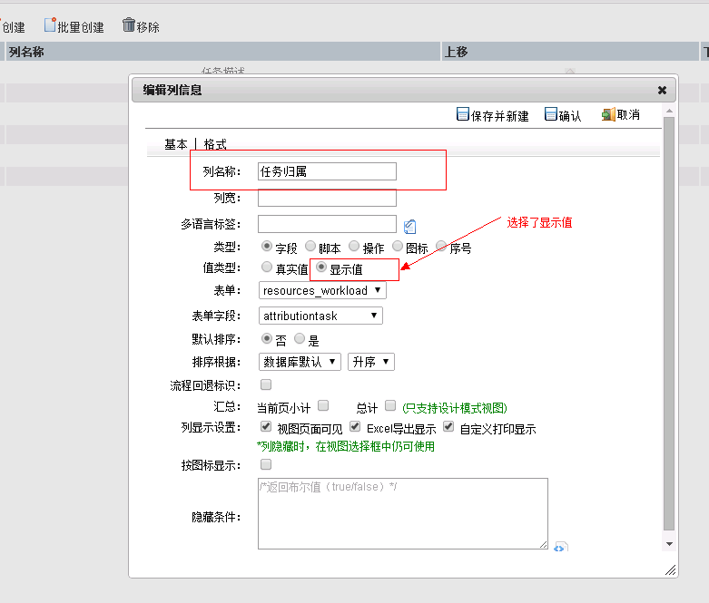Set 默认排序 to 否
The height and width of the screenshot is (603, 709).
pyautogui.click(x=267, y=338)
